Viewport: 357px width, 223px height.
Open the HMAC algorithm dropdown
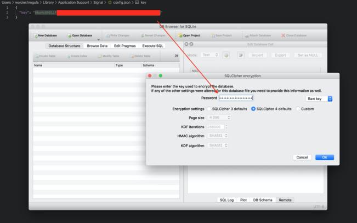click(x=218, y=136)
